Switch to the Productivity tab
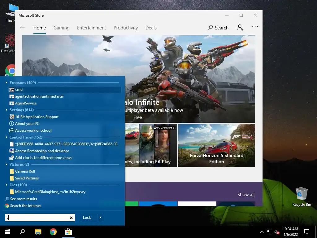 pyautogui.click(x=126, y=28)
